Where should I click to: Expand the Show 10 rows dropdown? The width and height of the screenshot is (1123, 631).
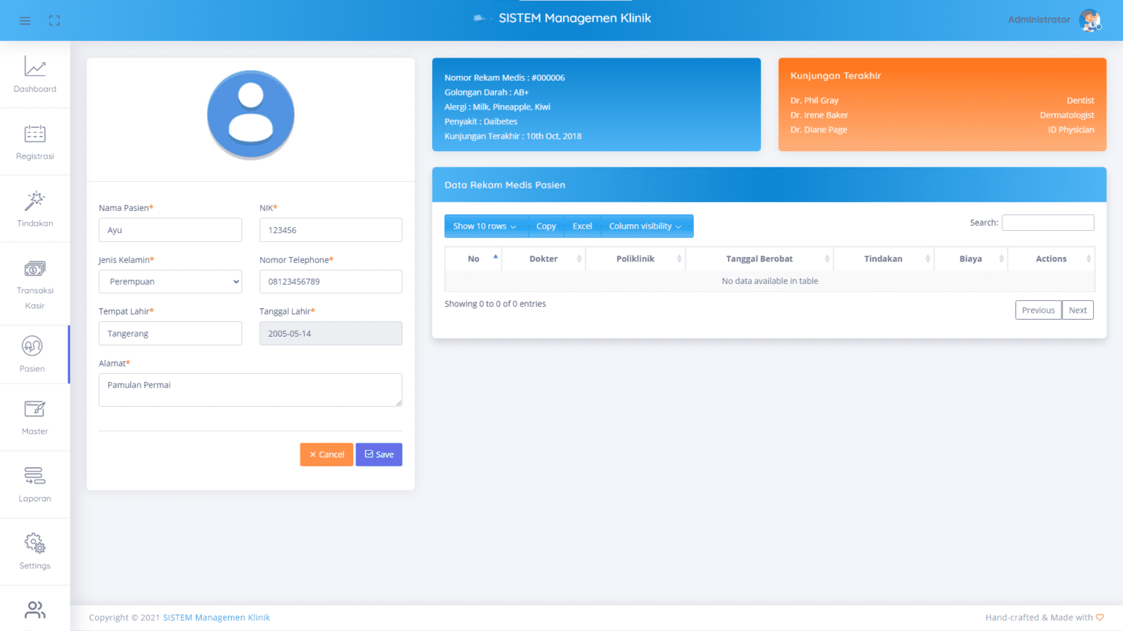[485, 226]
